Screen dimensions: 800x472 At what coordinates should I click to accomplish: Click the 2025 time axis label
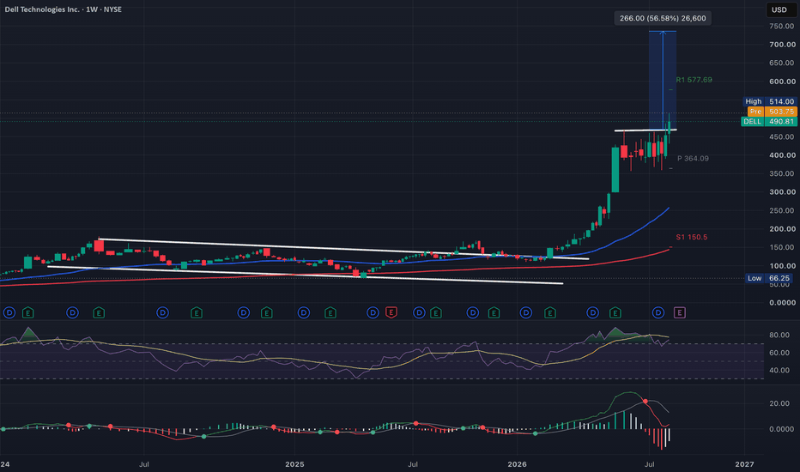click(294, 464)
